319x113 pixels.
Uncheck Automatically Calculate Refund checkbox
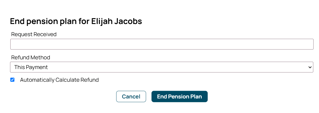12,80
